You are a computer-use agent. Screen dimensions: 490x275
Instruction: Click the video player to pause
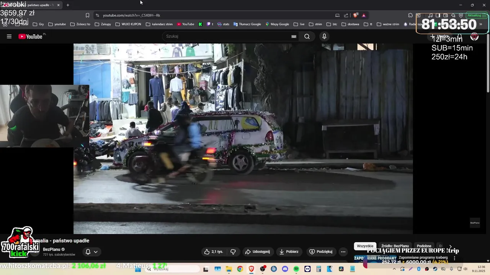pos(243,138)
